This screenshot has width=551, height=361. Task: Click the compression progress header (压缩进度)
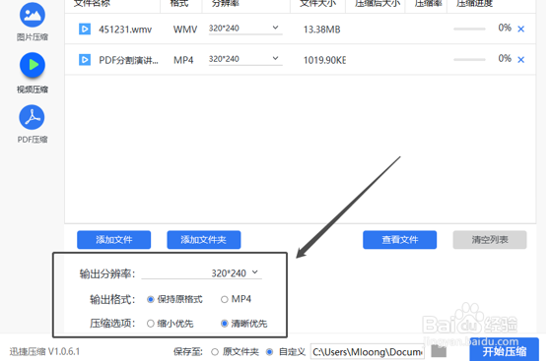[474, 4]
